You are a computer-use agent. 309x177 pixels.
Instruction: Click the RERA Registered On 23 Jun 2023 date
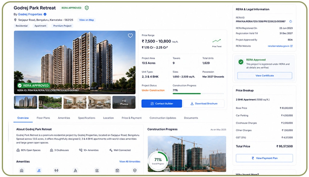(x=286, y=28)
